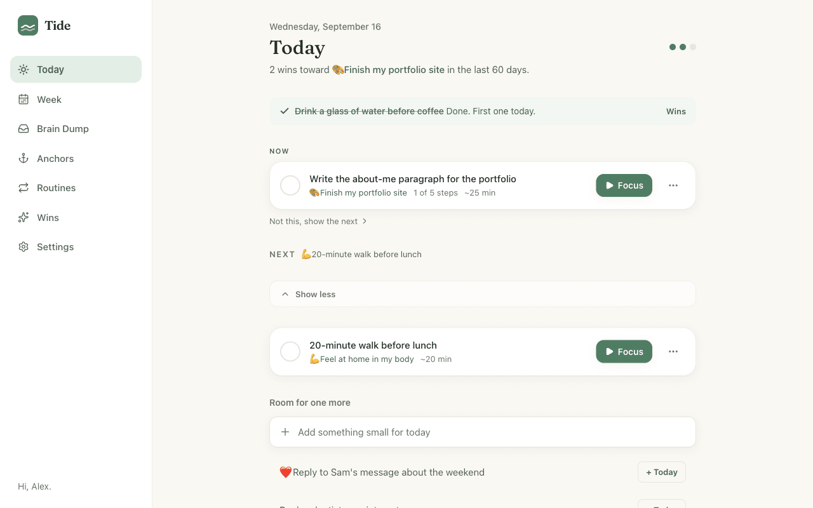This screenshot has height=508, width=813.
Task: Open more options for about-me paragraph task
Action: pos(673,185)
